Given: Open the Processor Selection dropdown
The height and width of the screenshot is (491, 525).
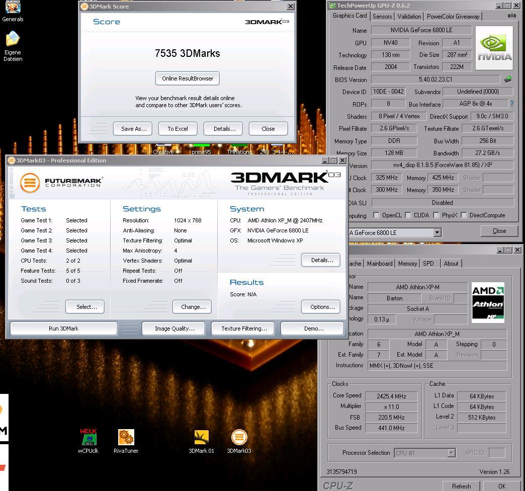Looking at the screenshot, I should click(452, 453).
